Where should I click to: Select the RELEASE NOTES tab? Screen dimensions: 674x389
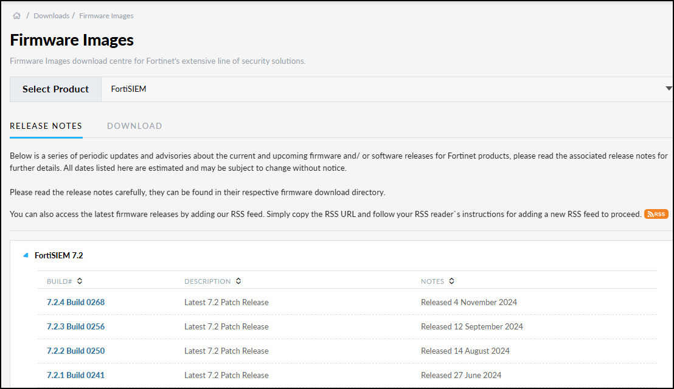coord(46,126)
